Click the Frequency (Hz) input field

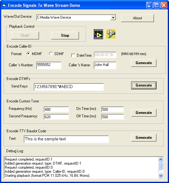56,109
